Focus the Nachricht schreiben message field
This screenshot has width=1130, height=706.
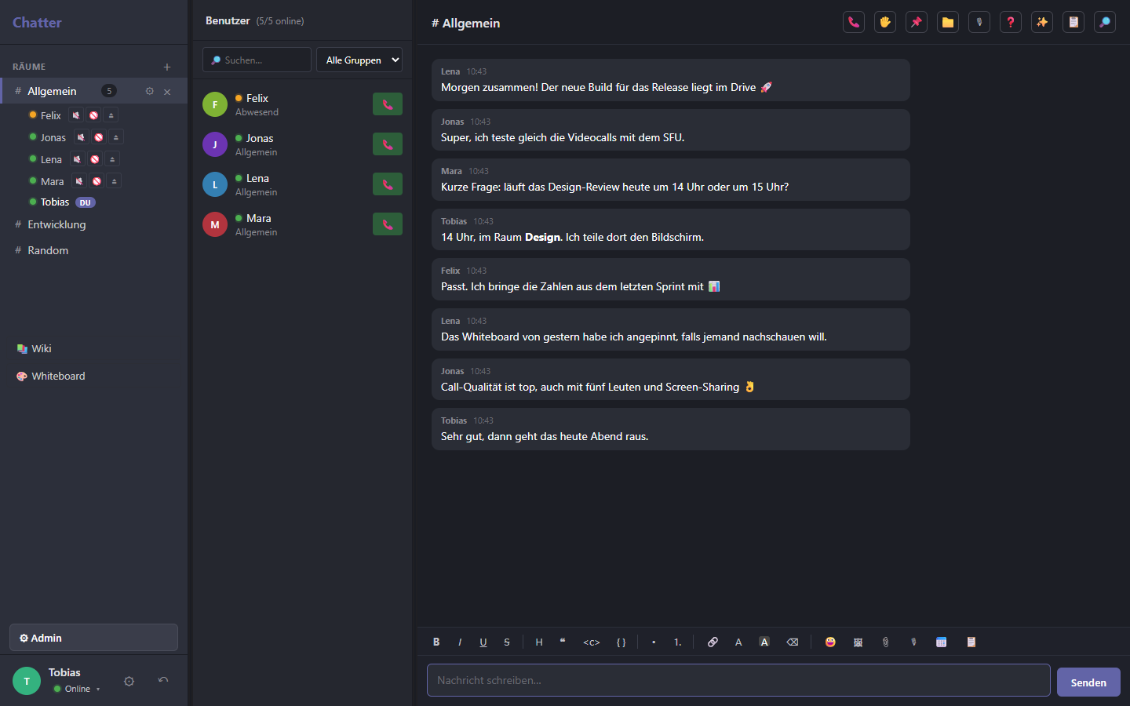coord(738,680)
